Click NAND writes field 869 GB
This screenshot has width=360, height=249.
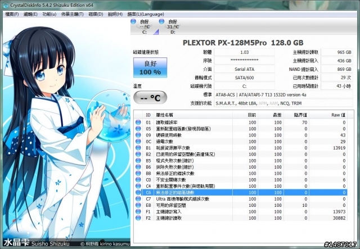[x=337, y=69]
